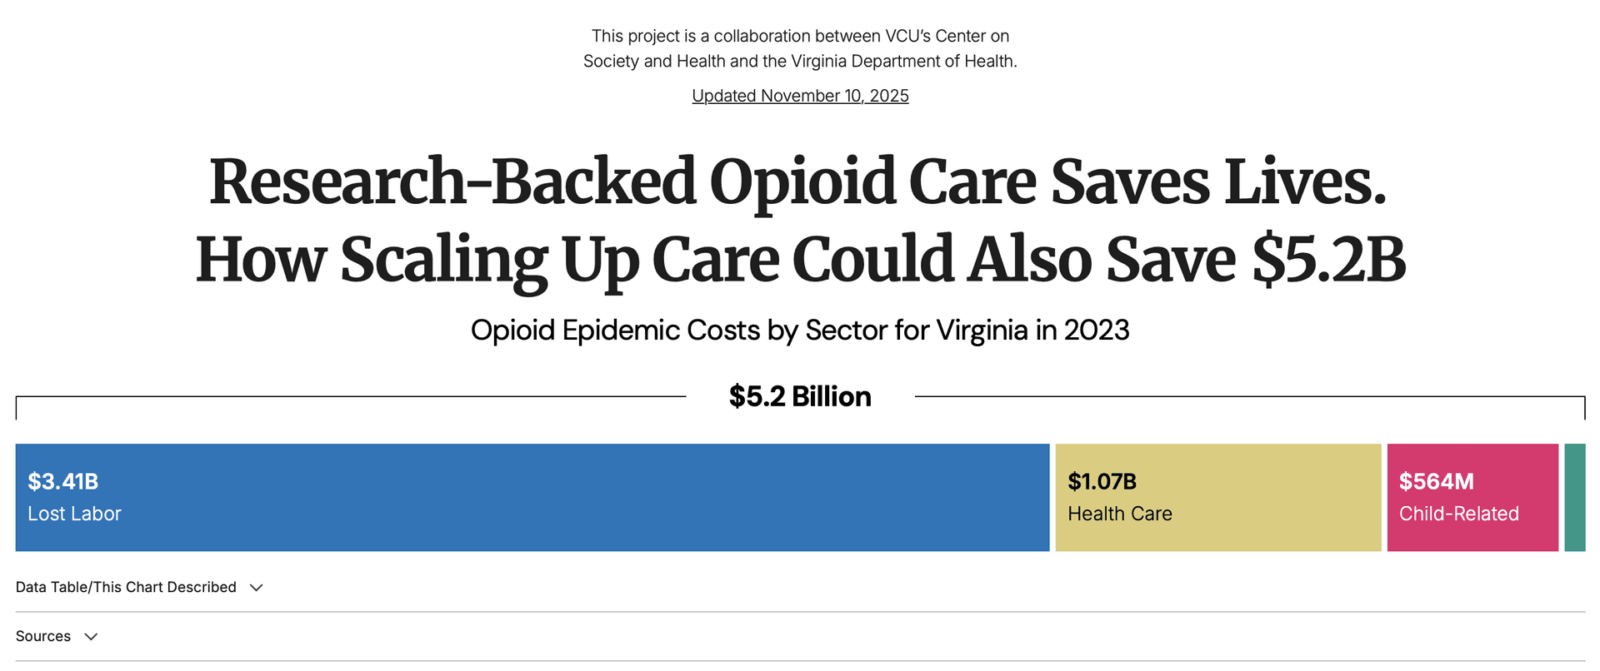
Task: Click the Opioid Epidemic Costs subtitle
Action: [799, 331]
